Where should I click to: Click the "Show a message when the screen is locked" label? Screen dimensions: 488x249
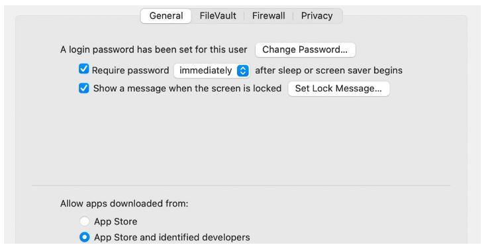187,88
